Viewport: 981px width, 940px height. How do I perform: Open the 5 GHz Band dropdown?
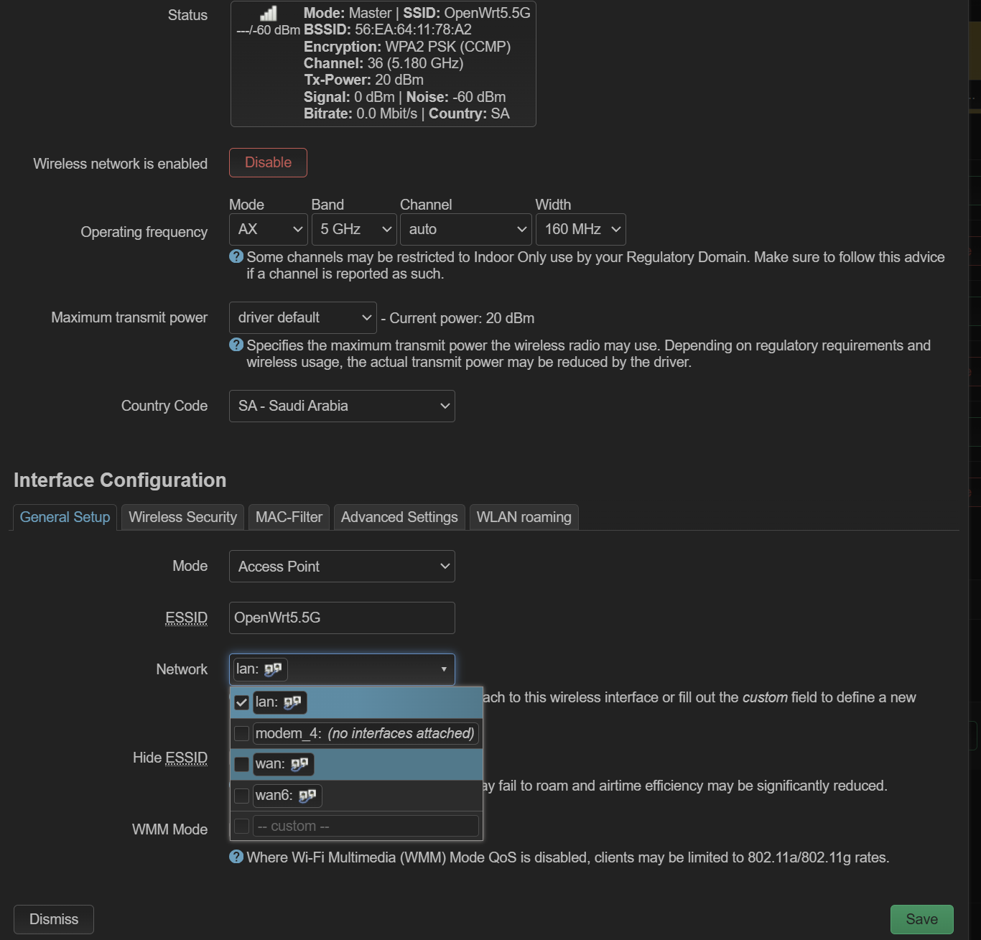355,229
